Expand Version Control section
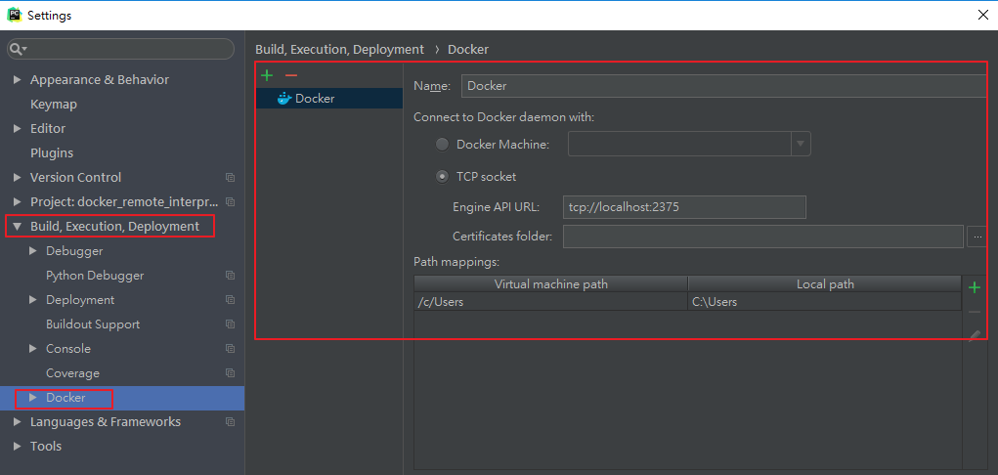The width and height of the screenshot is (998, 475). tap(18, 178)
